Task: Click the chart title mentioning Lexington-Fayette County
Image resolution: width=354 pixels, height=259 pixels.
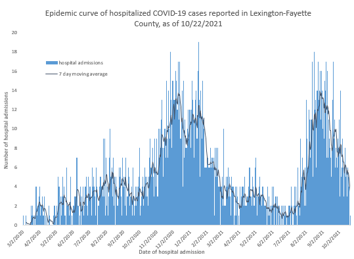Action: tap(178, 18)
